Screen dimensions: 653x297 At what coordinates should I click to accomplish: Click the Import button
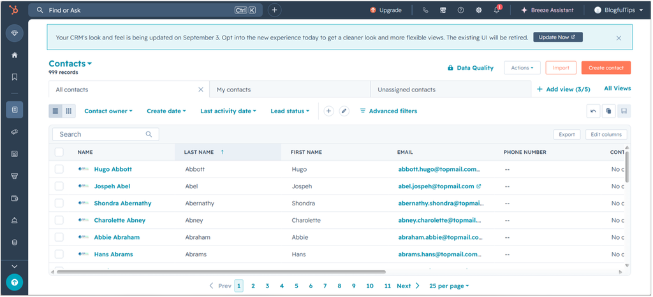pos(561,67)
